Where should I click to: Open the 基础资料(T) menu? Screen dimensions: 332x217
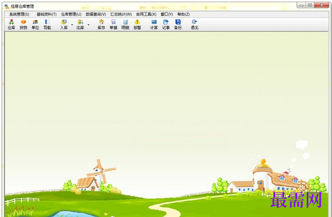46,14
